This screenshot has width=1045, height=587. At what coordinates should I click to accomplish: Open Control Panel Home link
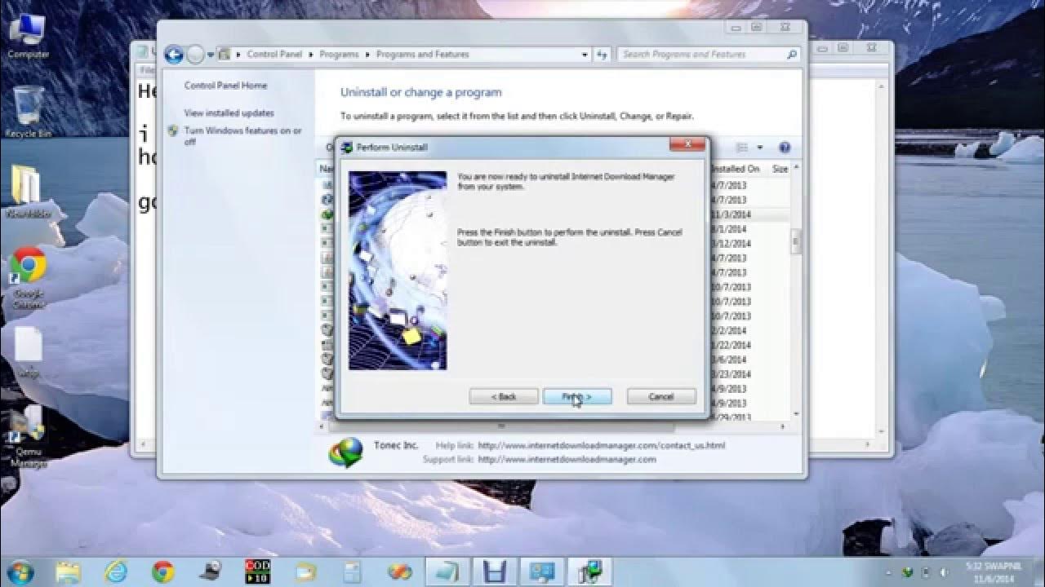pos(225,86)
